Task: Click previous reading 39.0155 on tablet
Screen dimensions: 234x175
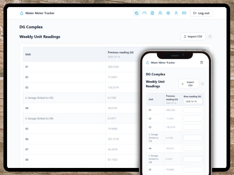Action: (x=113, y=108)
